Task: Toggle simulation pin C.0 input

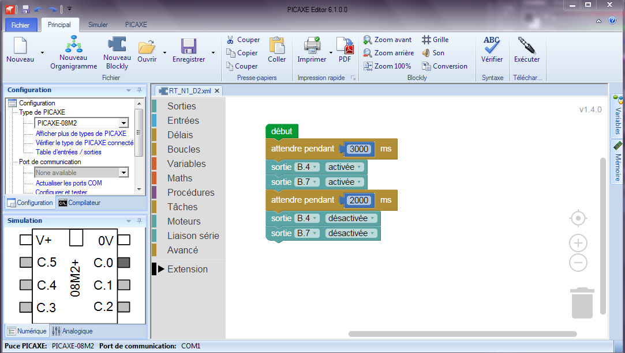Action: click(123, 263)
